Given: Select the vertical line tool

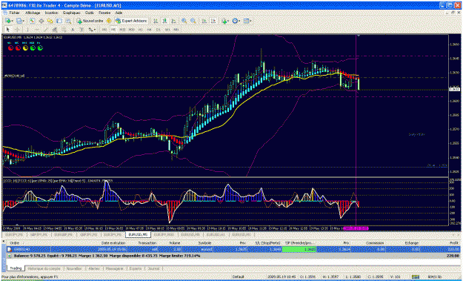Looking at the screenshot, I should 27,30.
